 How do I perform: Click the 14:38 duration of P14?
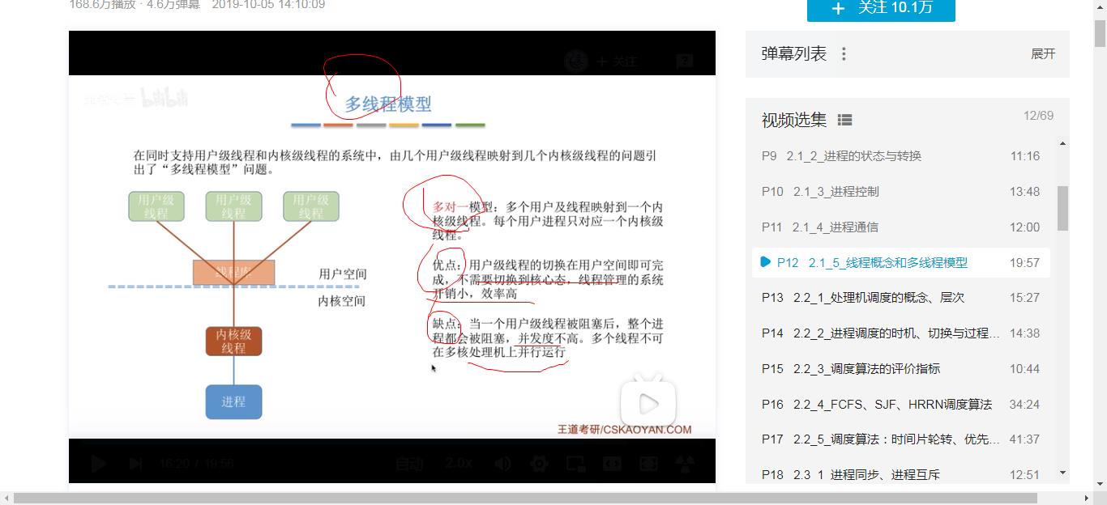coord(1025,333)
